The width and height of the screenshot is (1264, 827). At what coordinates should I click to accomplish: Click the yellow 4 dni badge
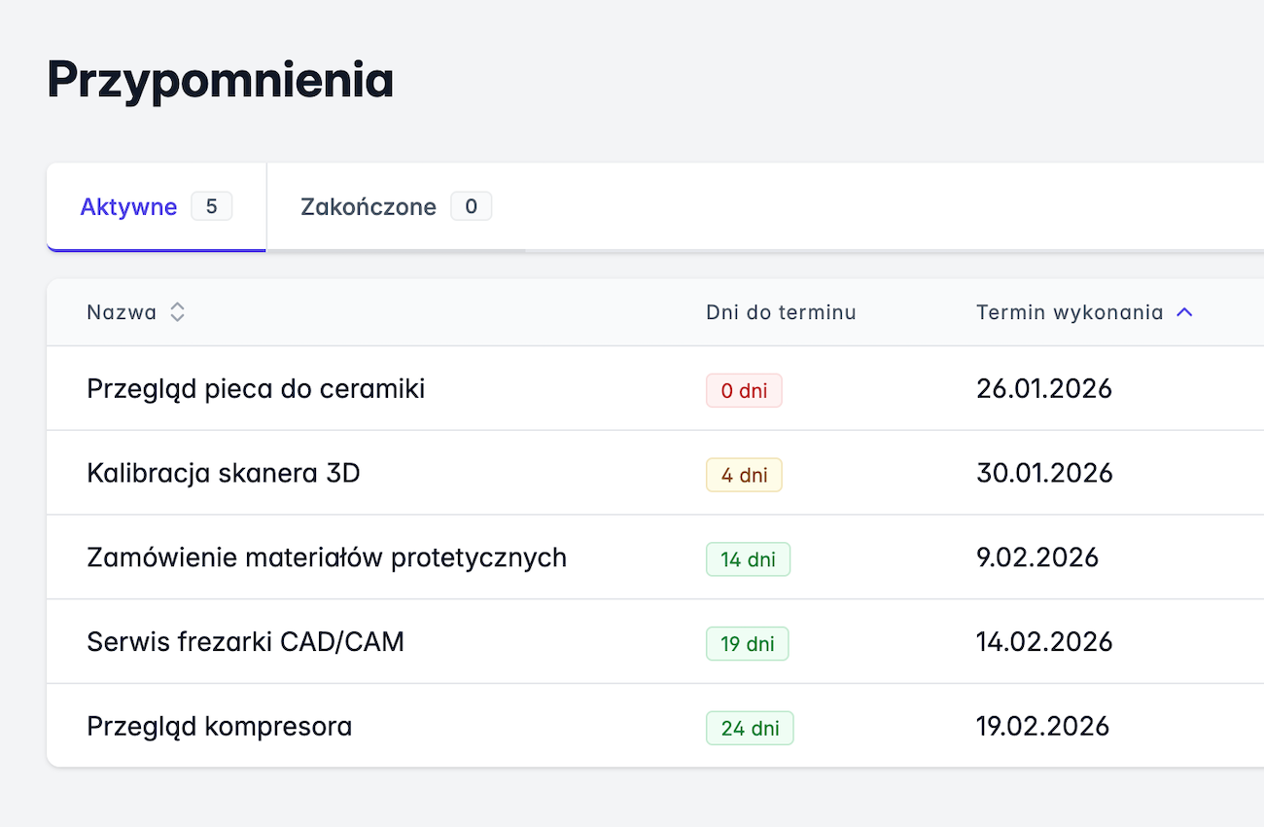pyautogui.click(x=744, y=476)
